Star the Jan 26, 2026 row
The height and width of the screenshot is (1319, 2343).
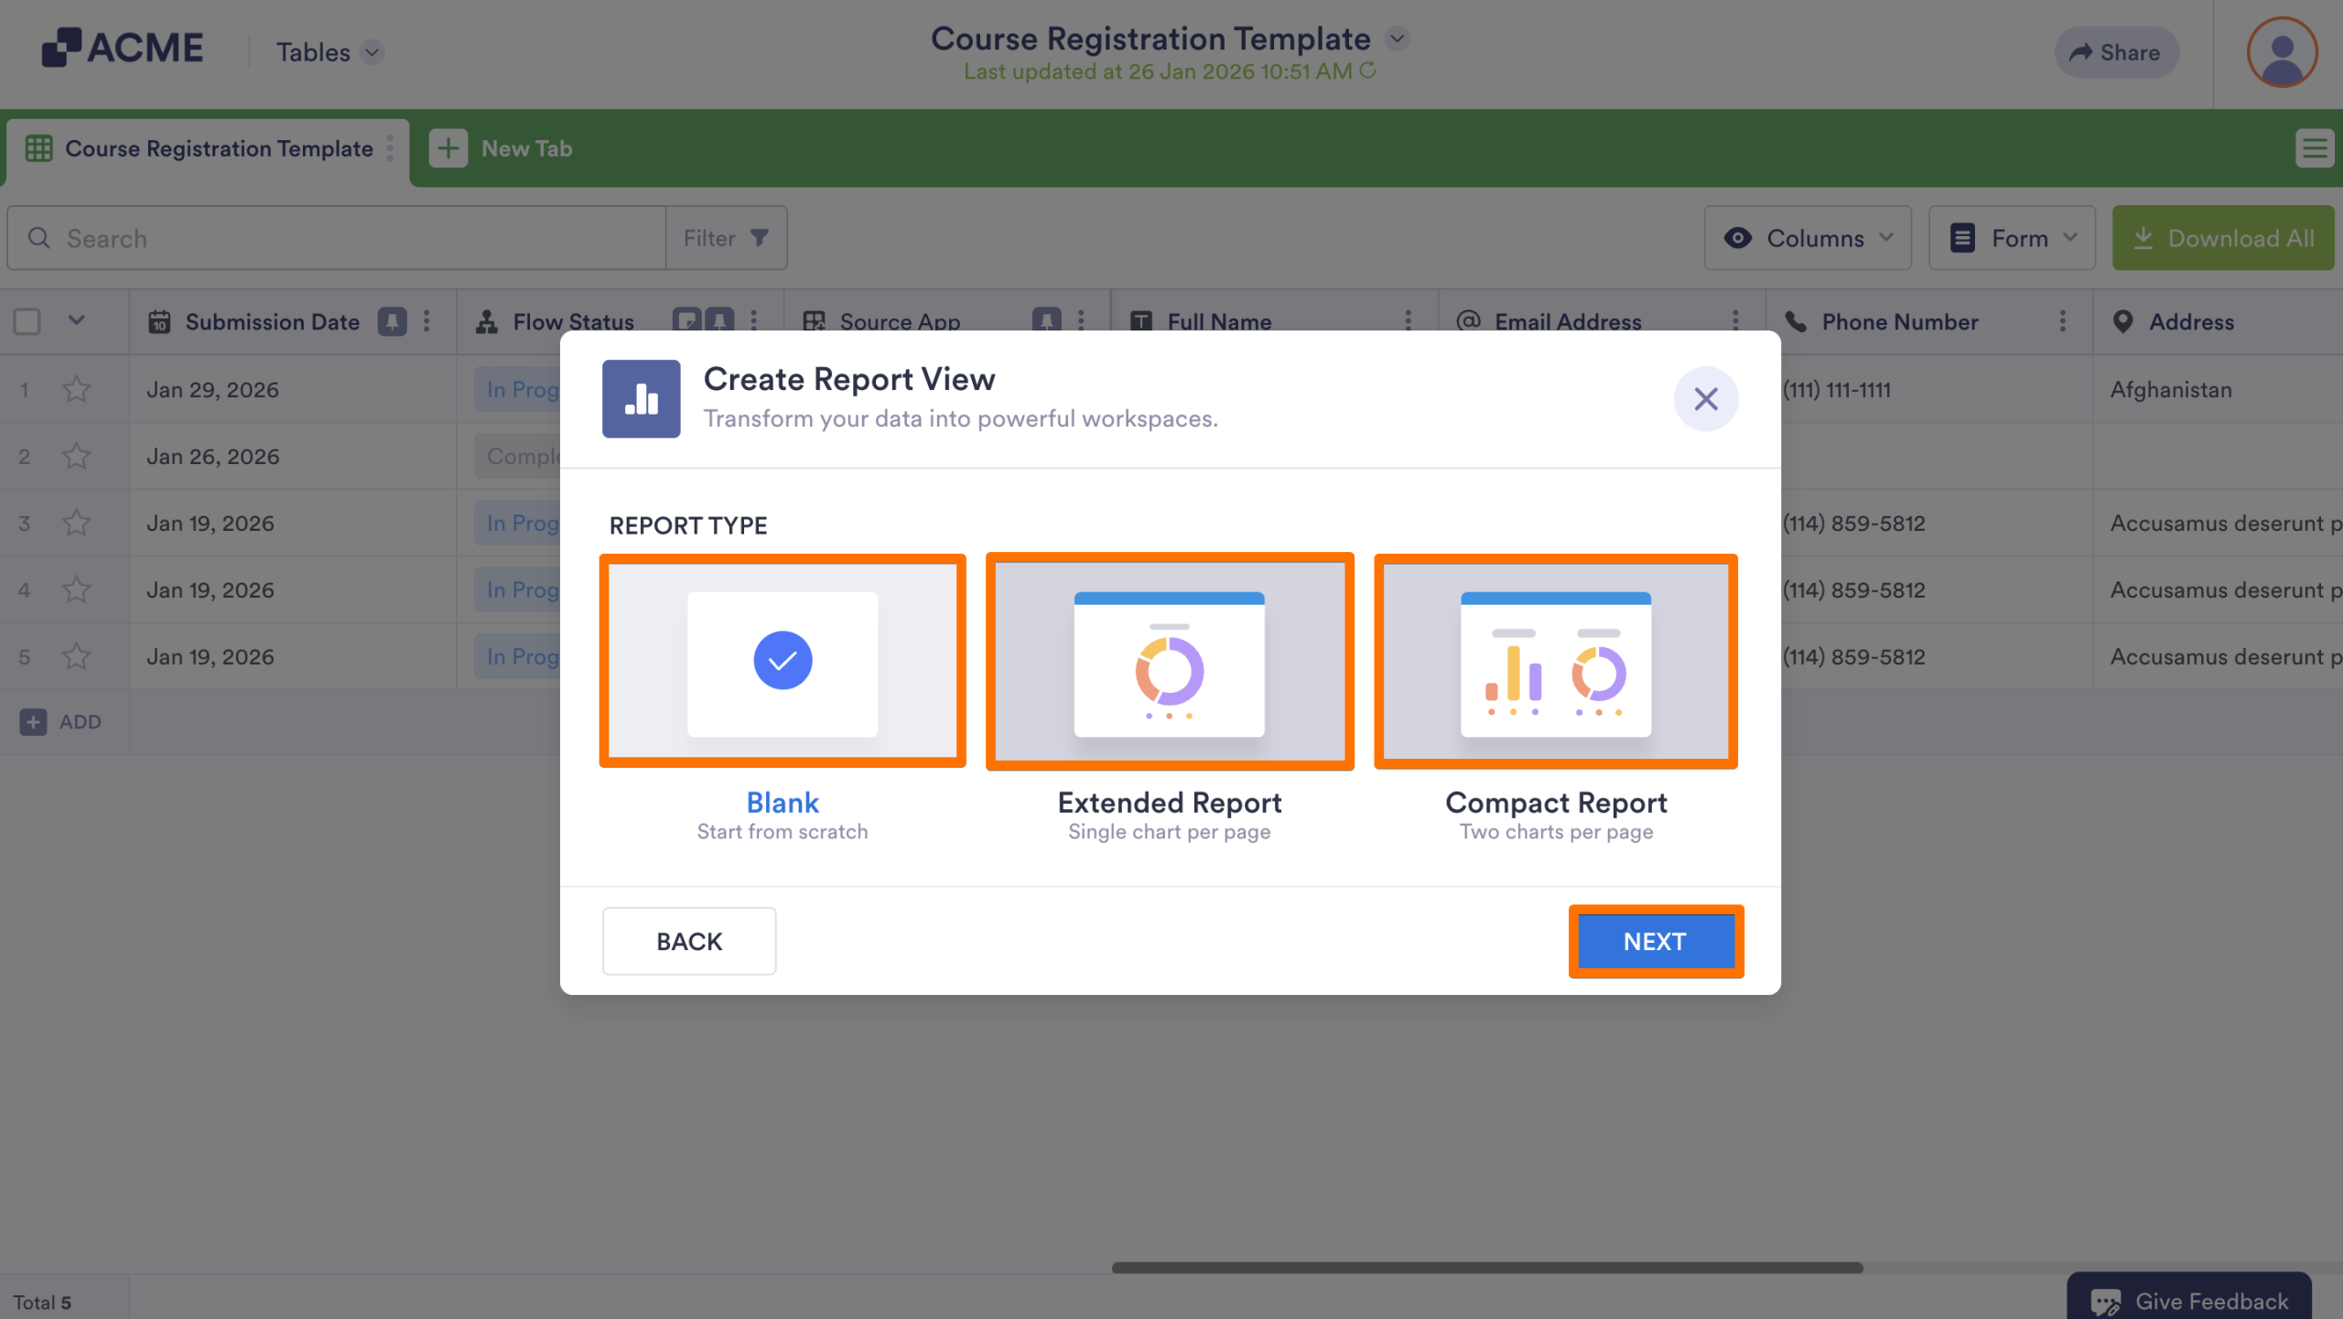76,455
